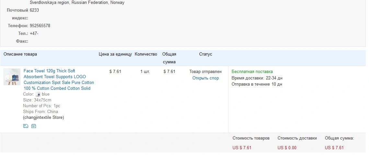Click the Бесплатная поставка free shipping label
This screenshot has height=156, width=369.
click(x=252, y=72)
